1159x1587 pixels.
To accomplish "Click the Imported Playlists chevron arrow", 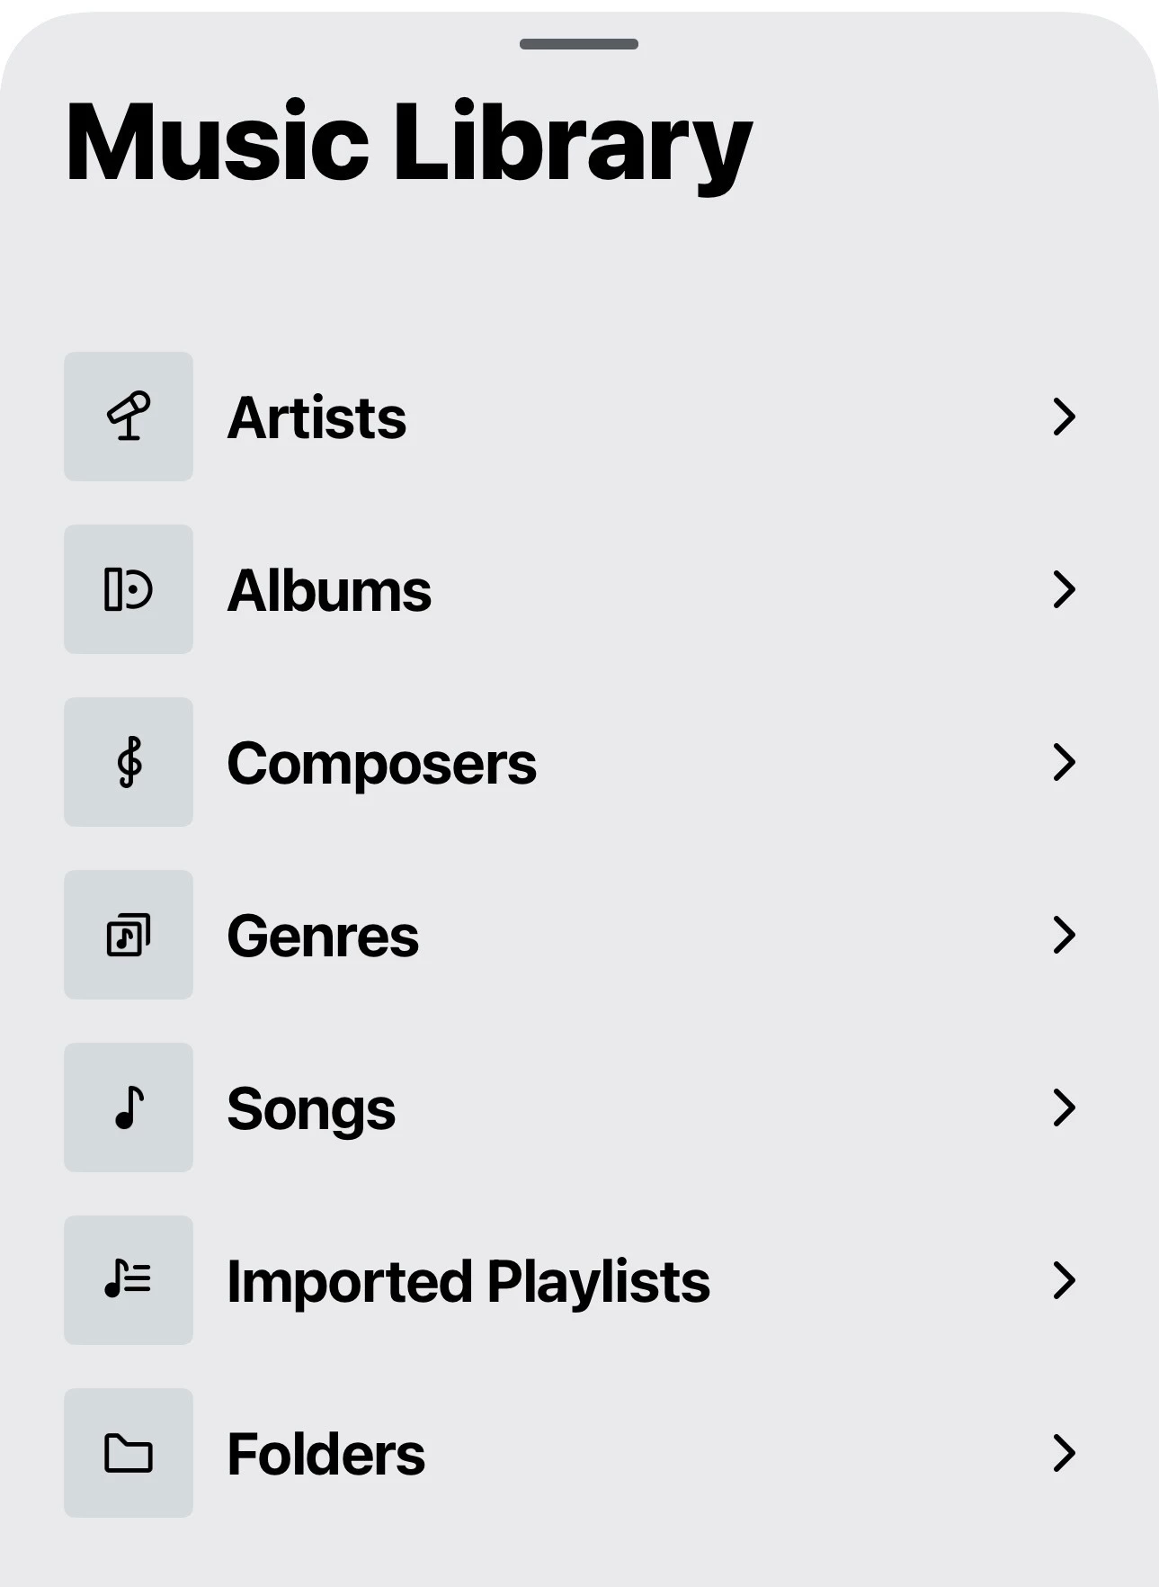I will [x=1064, y=1280].
